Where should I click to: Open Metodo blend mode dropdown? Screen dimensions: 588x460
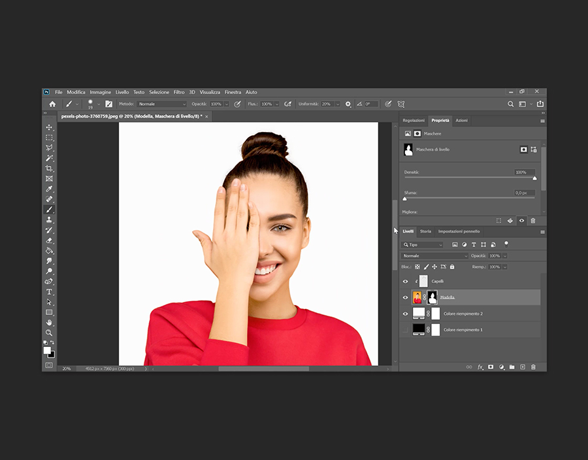click(161, 104)
